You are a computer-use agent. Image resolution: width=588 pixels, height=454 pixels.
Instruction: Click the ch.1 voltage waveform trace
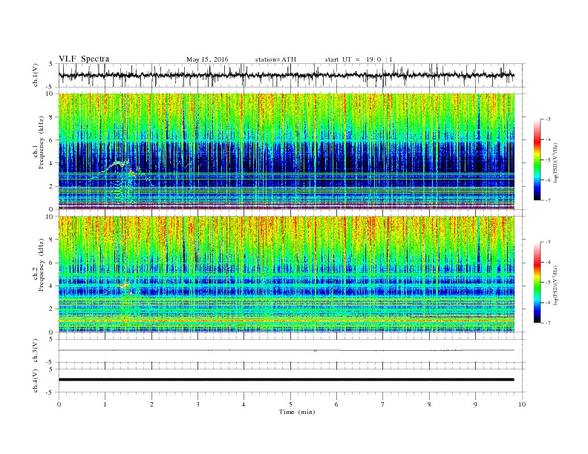[x=286, y=75]
